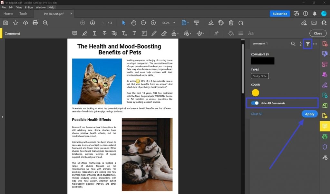The width and height of the screenshot is (330, 194).
Task: Open the Fill & Sign pen tool
Action: tap(211, 23)
